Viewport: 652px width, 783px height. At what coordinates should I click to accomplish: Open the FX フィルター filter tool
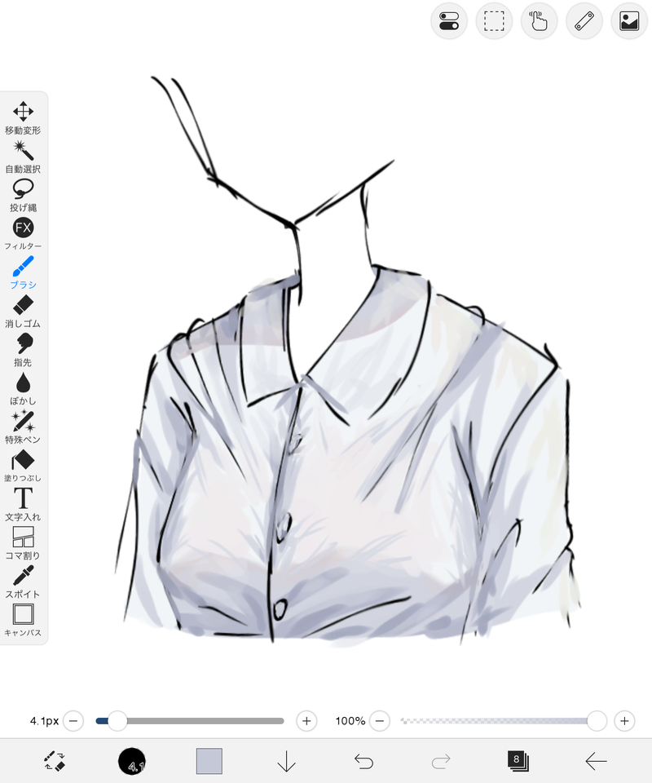pos(23,234)
